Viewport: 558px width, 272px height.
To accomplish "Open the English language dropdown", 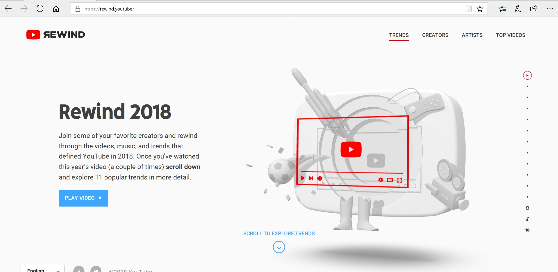I will pos(42,269).
